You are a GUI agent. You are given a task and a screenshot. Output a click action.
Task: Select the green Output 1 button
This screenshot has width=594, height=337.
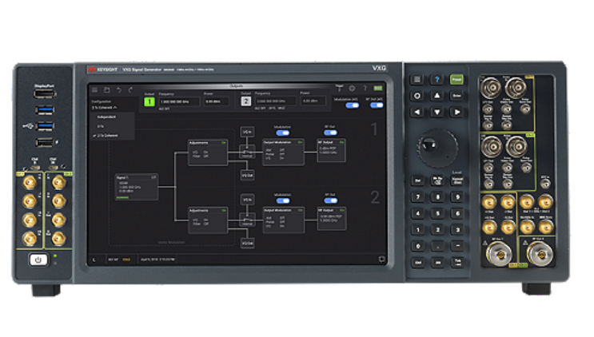pyautogui.click(x=149, y=101)
